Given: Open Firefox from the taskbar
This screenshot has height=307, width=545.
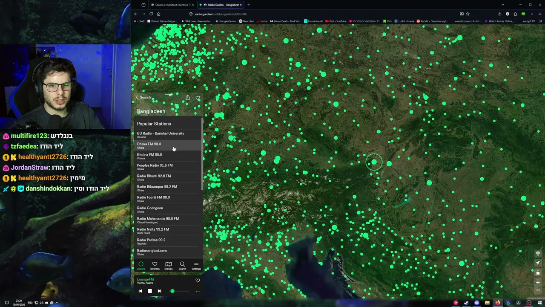Looking at the screenshot, I should coord(497,303).
